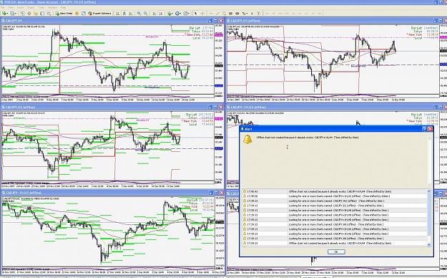The width and height of the screenshot is (447, 278).
Task: Toggle the Expert Advisors button
Action: point(99,14)
